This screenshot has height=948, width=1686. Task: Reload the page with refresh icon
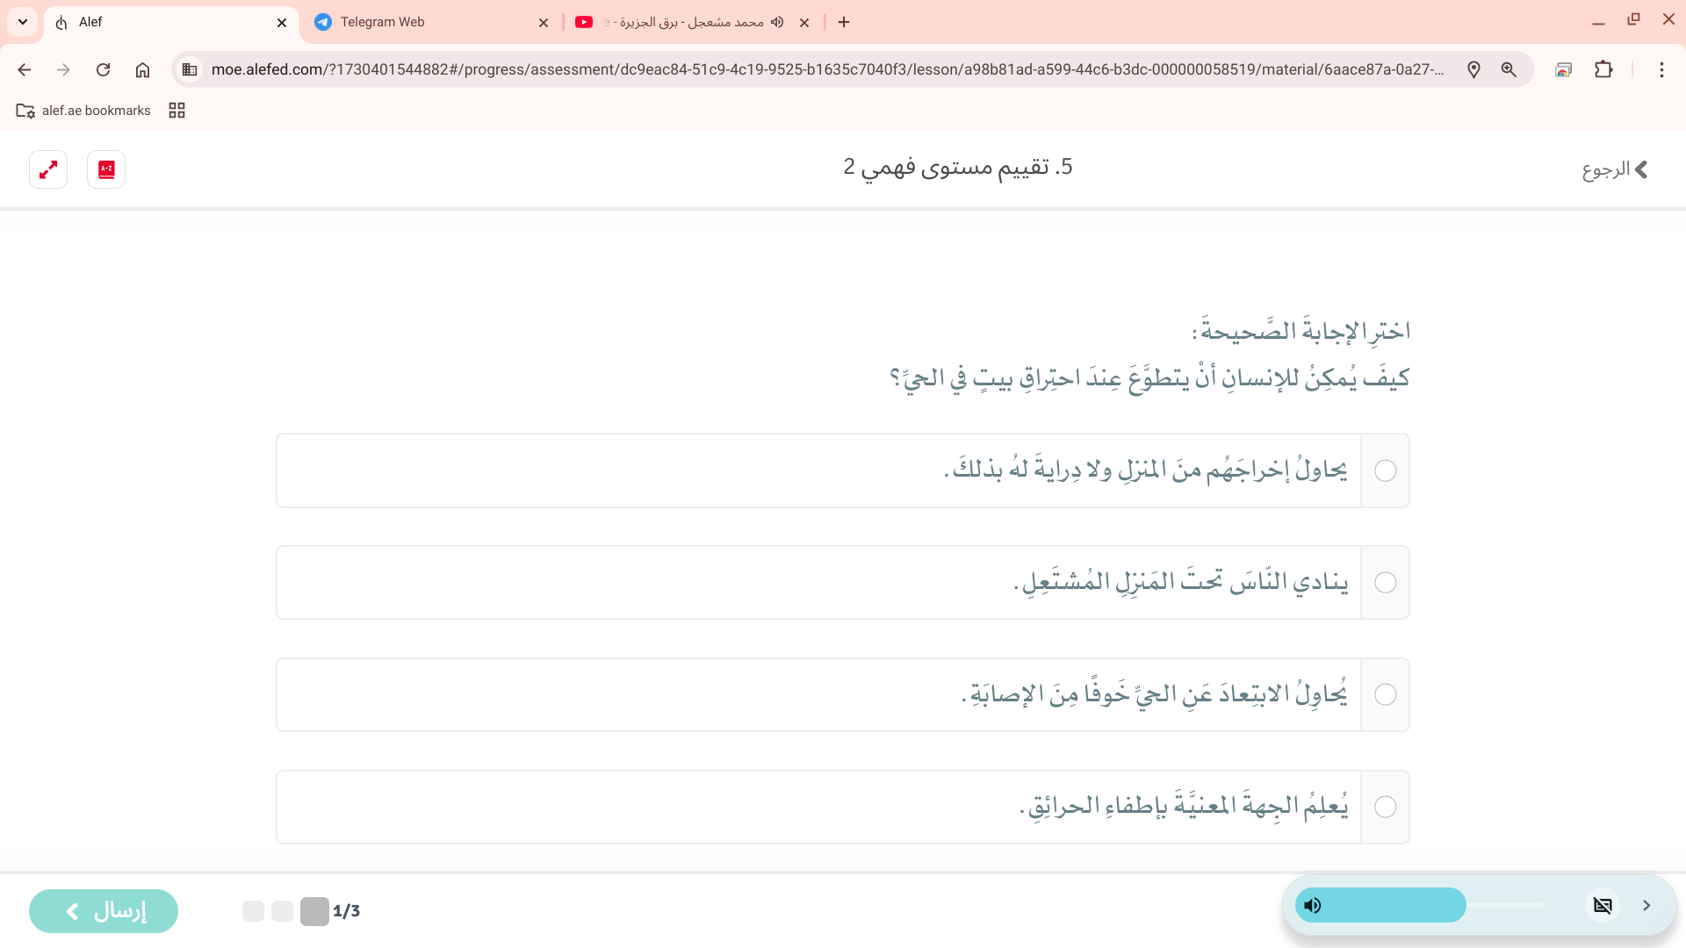click(x=103, y=70)
